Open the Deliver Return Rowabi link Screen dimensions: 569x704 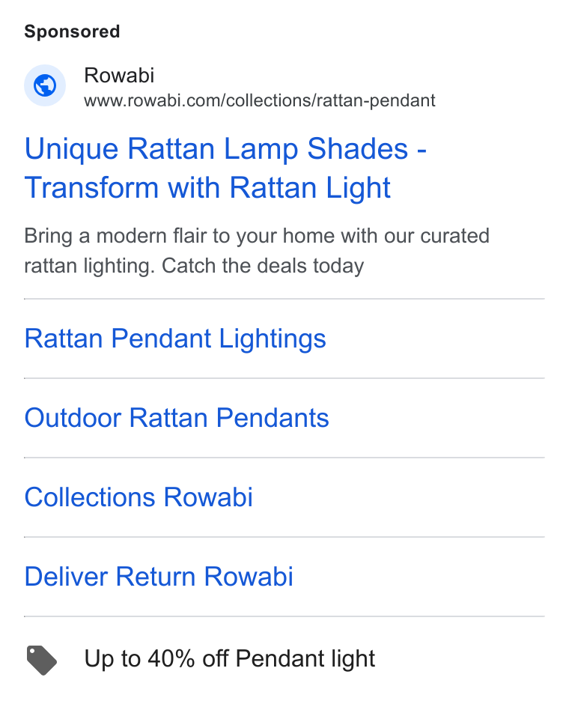point(159,577)
